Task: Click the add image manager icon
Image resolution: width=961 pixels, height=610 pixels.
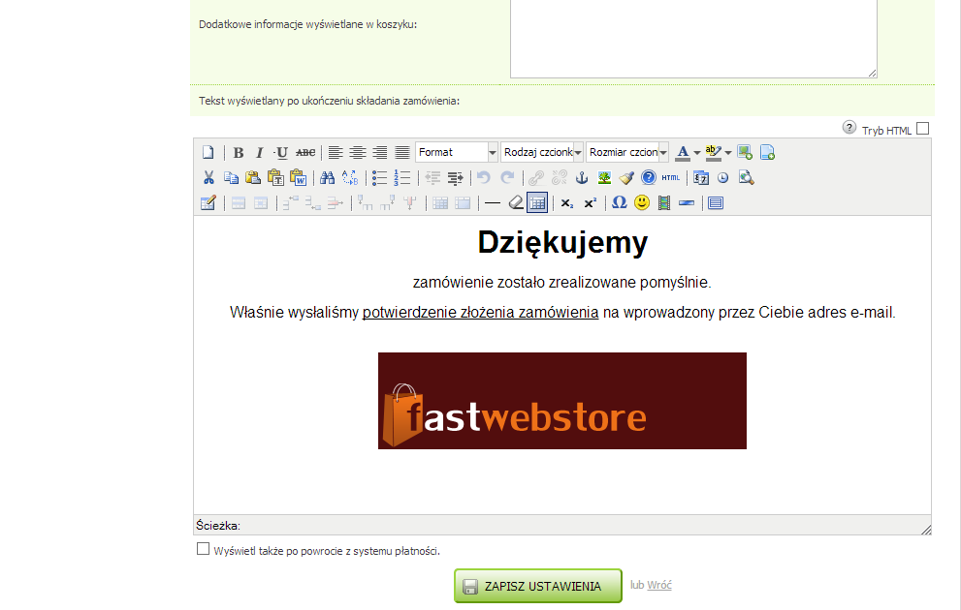Action: pyautogui.click(x=745, y=152)
